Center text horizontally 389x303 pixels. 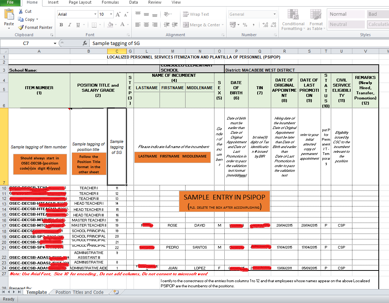click(146, 24)
